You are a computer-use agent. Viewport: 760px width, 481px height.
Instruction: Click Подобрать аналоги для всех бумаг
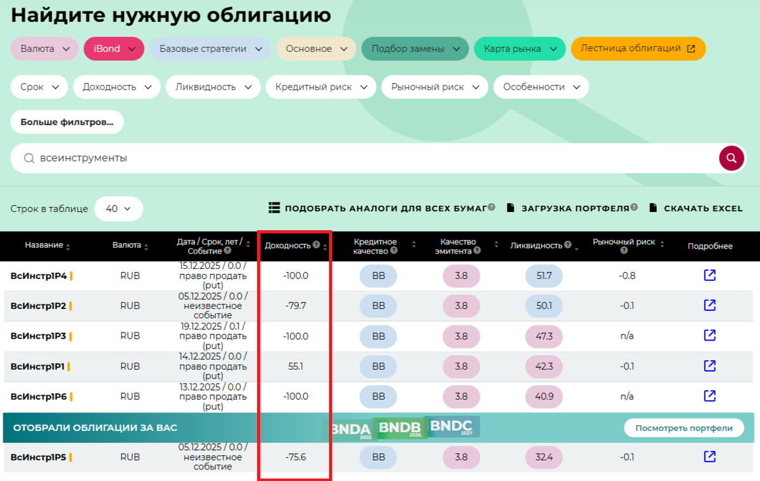coord(377,208)
